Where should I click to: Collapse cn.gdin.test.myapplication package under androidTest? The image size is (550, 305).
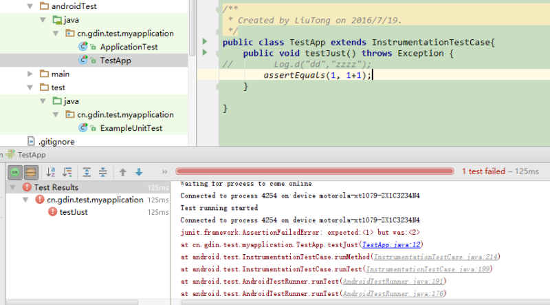click(56, 34)
